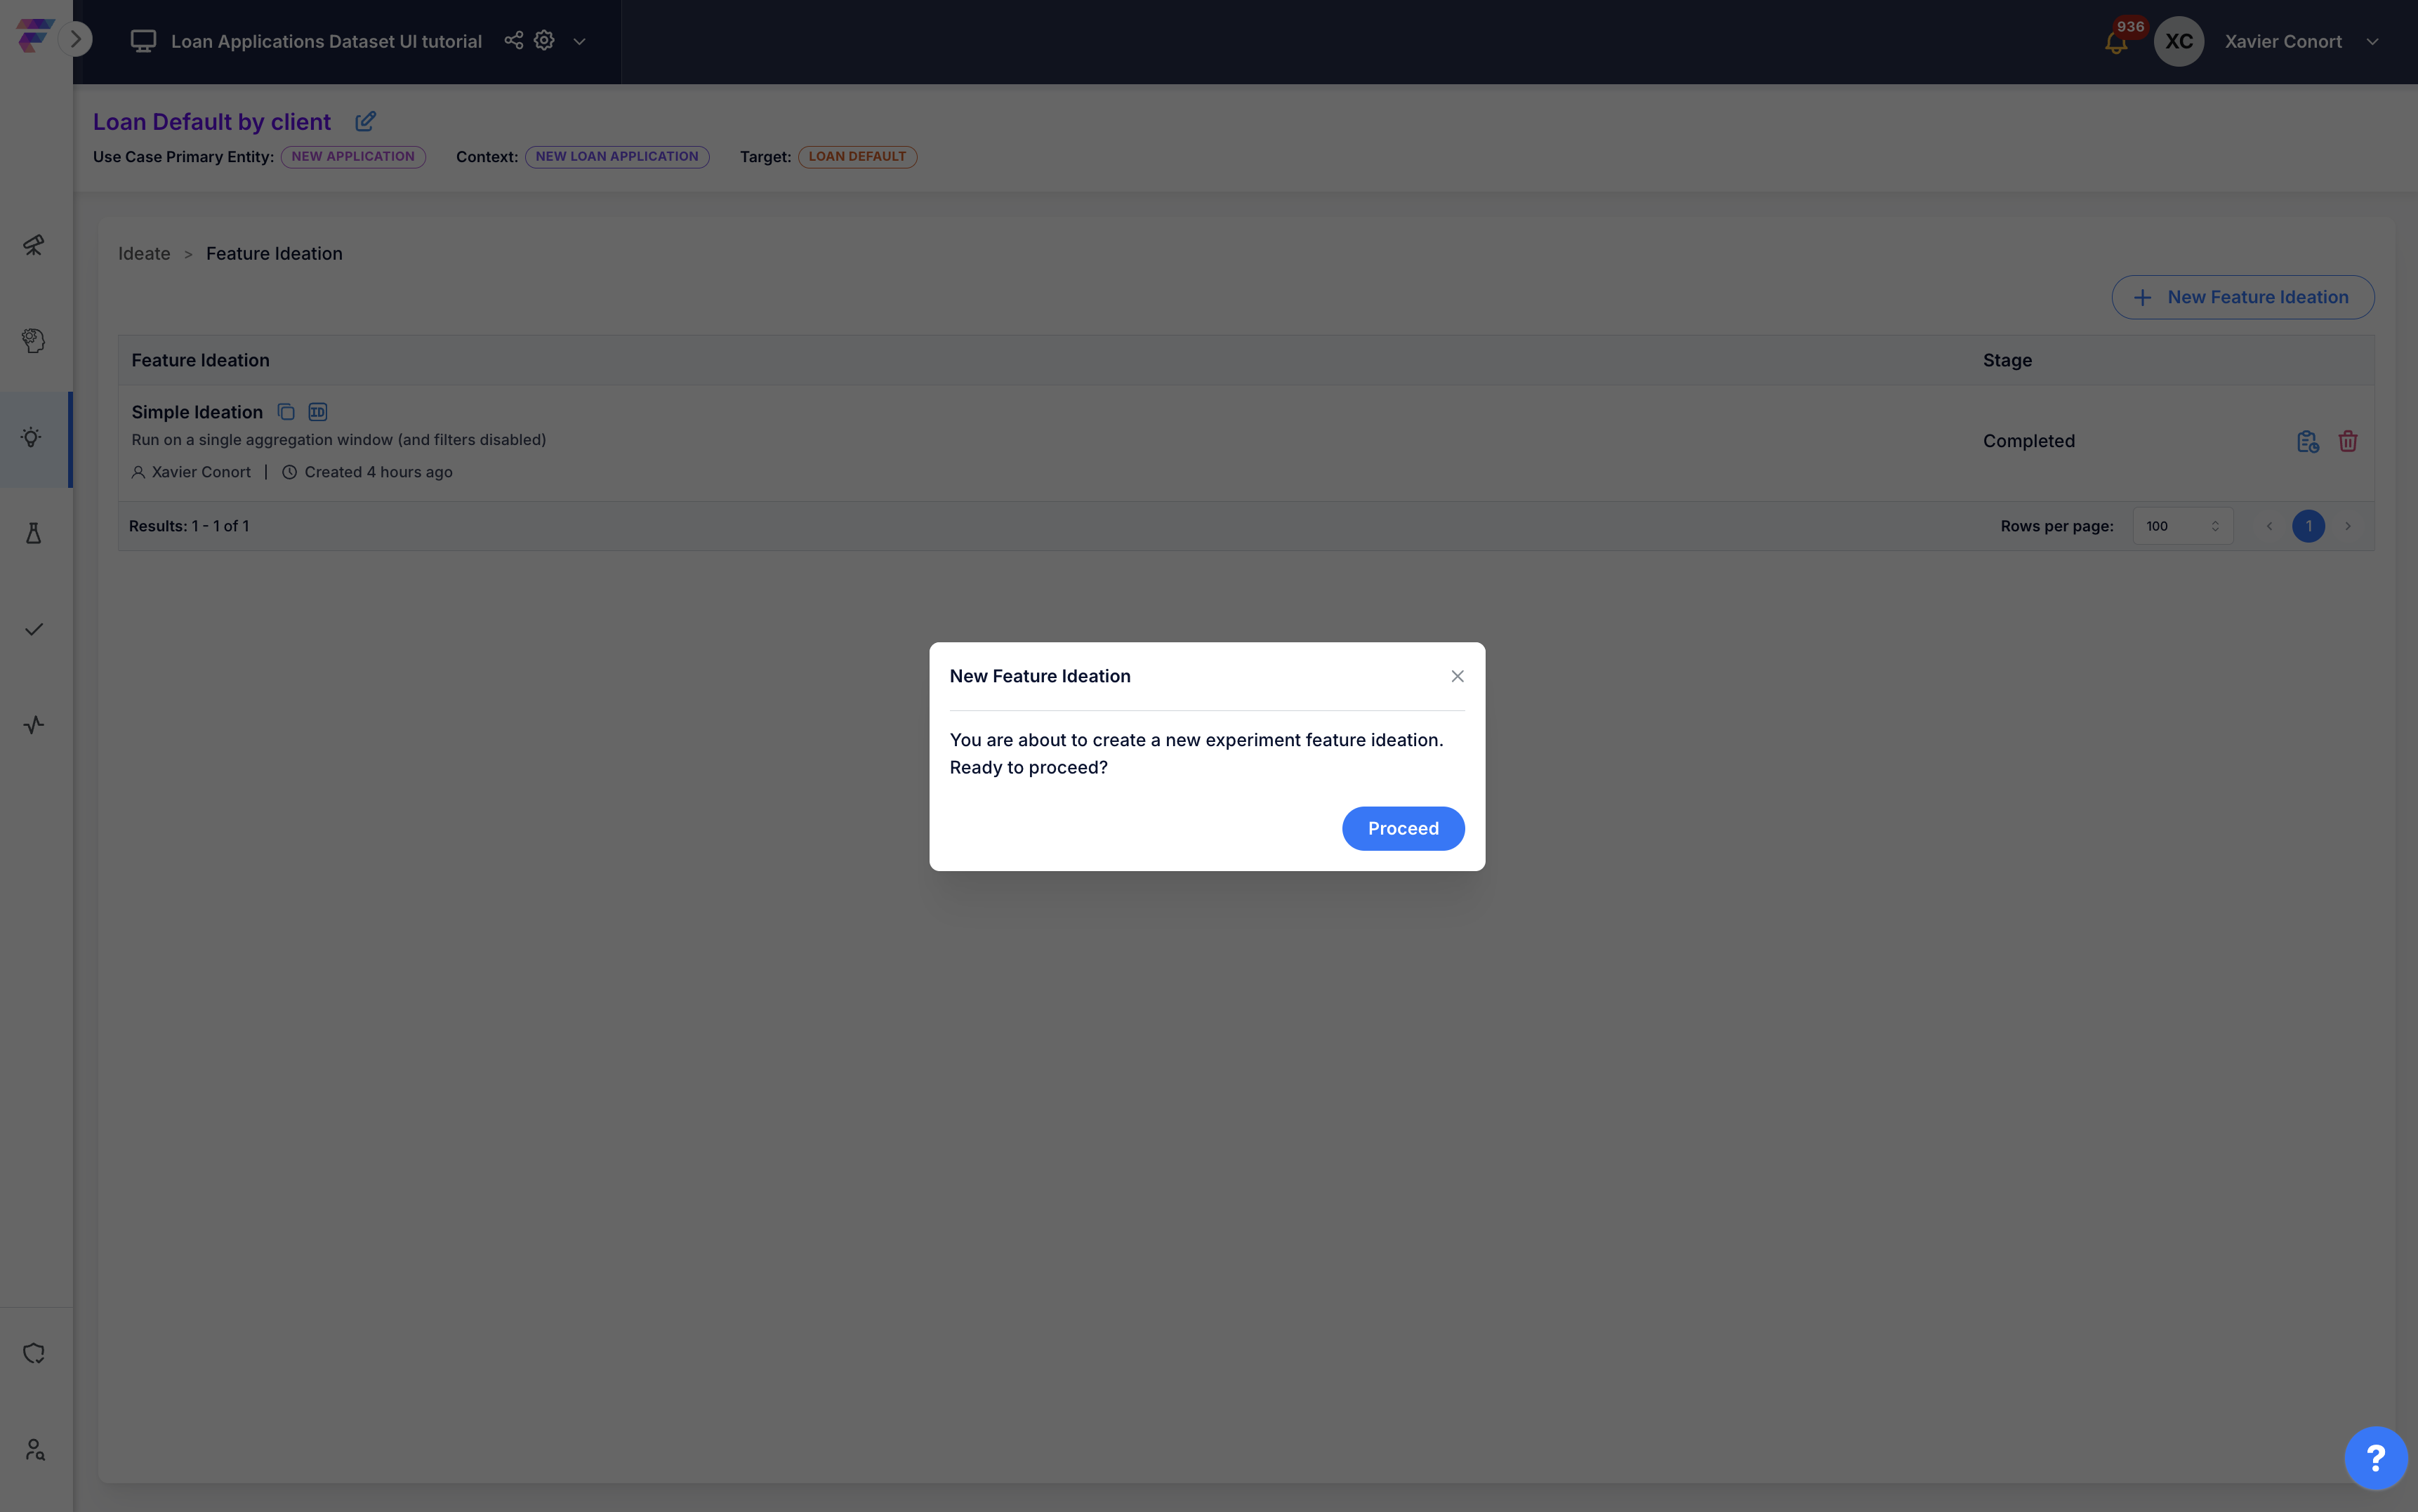
Task: Open the user search icon in the sidebar
Action: pyautogui.click(x=34, y=1449)
